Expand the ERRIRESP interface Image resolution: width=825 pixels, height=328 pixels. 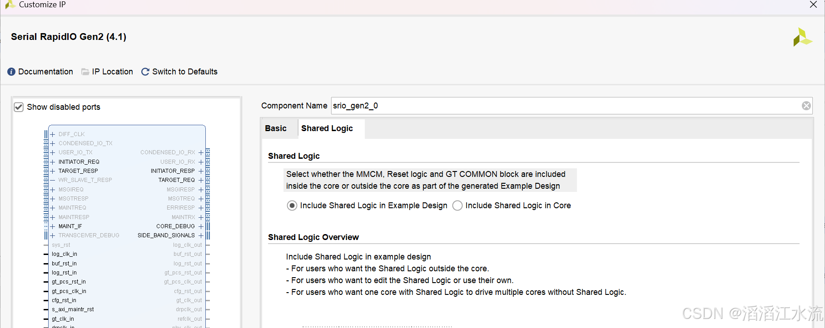pos(201,208)
